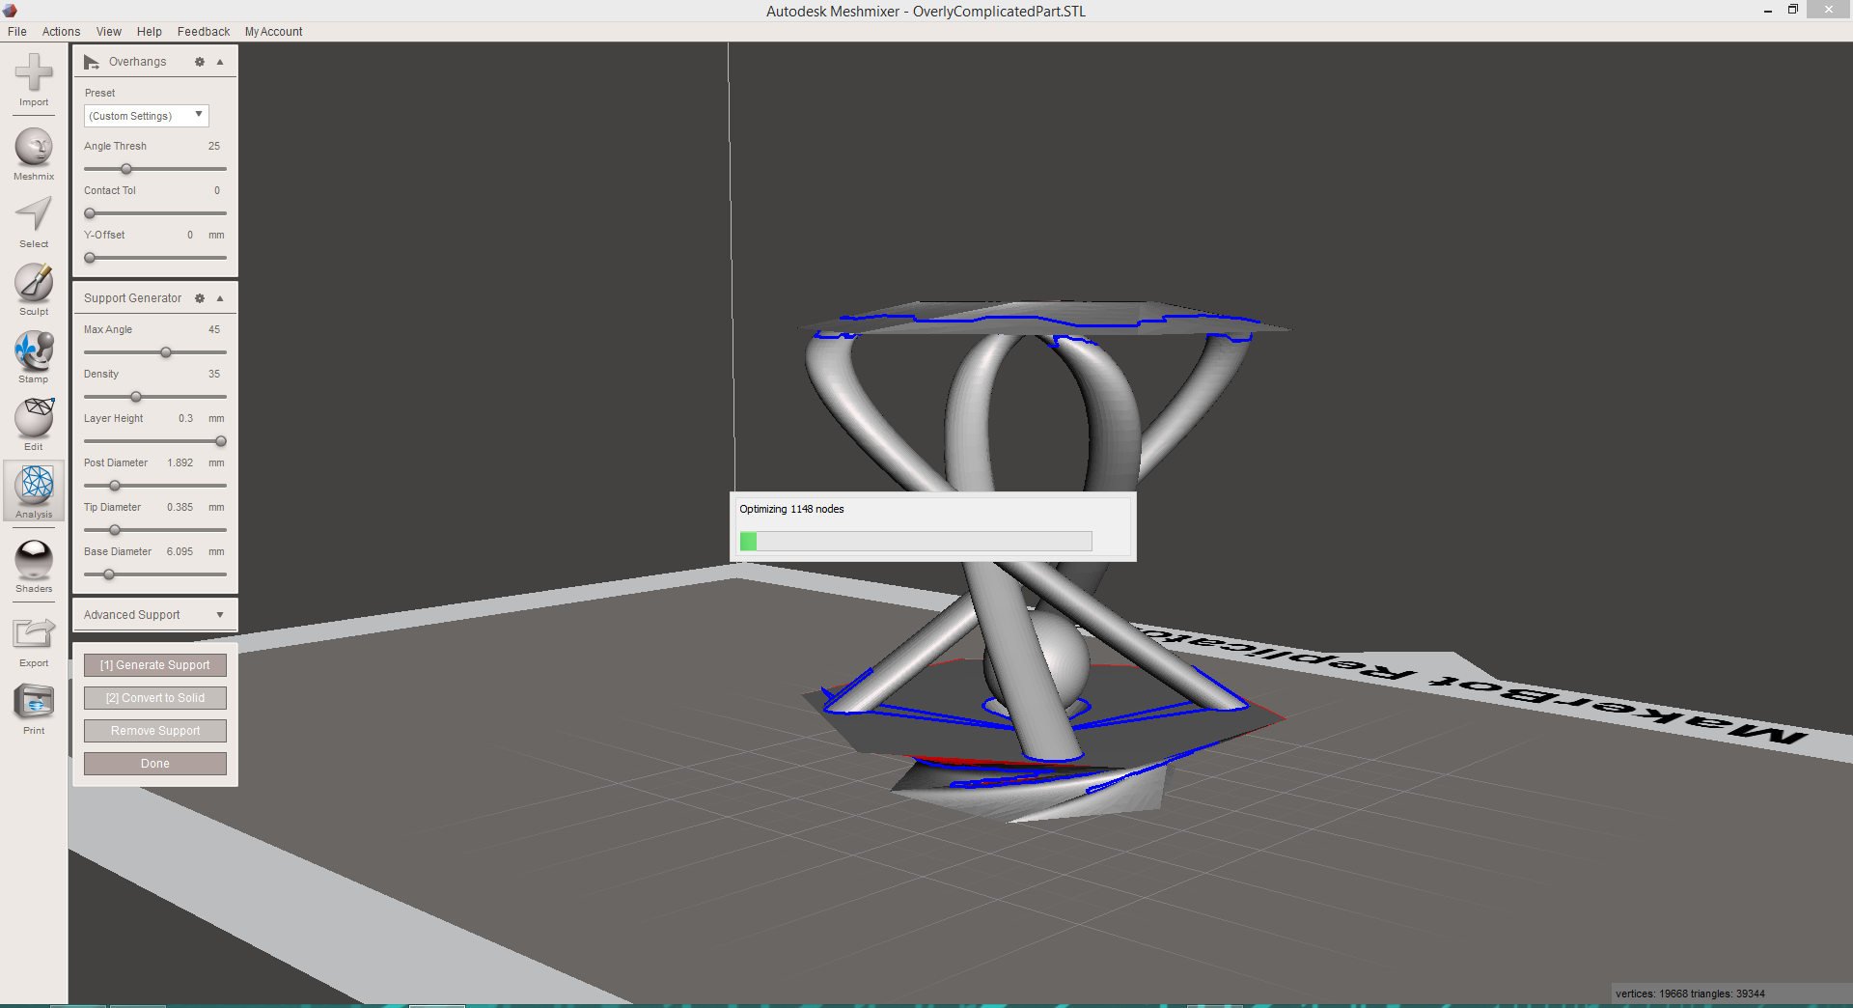
Task: Click the Angle Thresh slider handle
Action: pyautogui.click(x=126, y=169)
